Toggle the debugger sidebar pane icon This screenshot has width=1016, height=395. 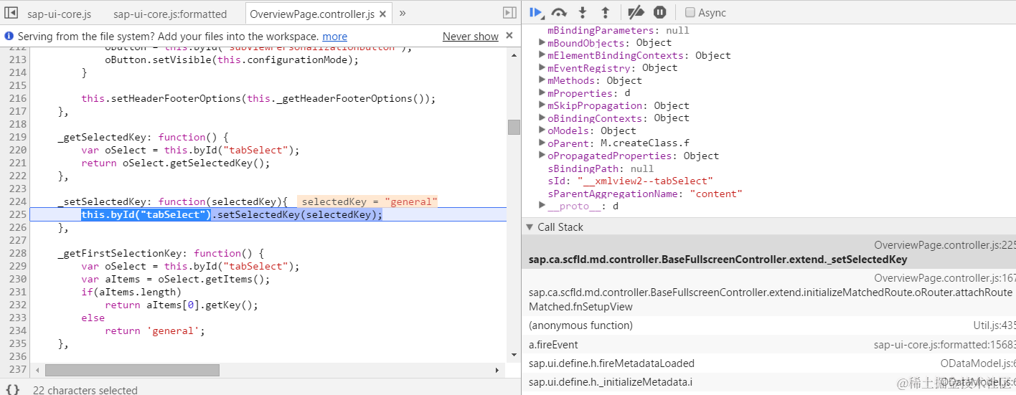coord(509,13)
